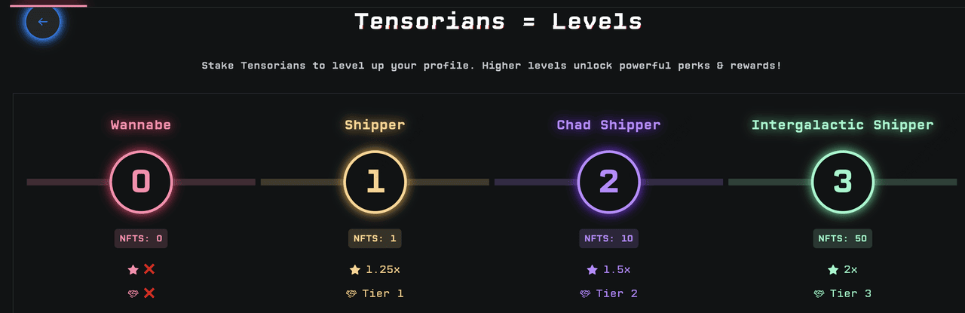Click the purple icon beside Tier 2
Screen dimensions: 965x313
point(584,293)
